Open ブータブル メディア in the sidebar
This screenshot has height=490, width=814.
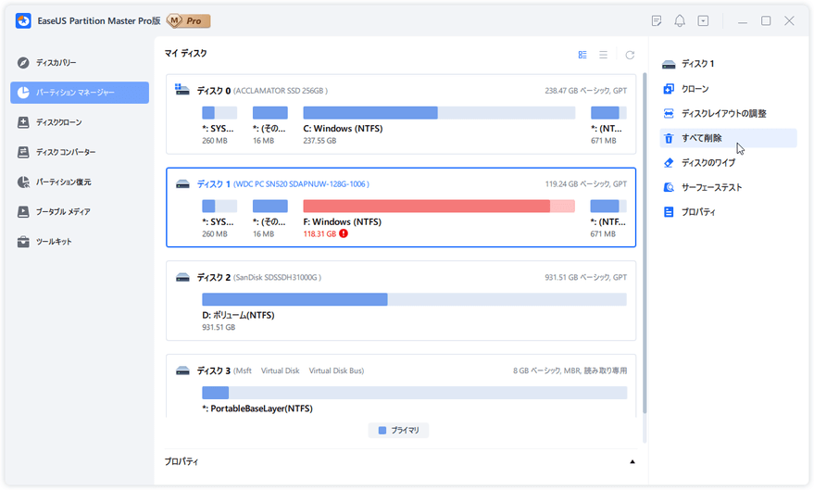63,212
